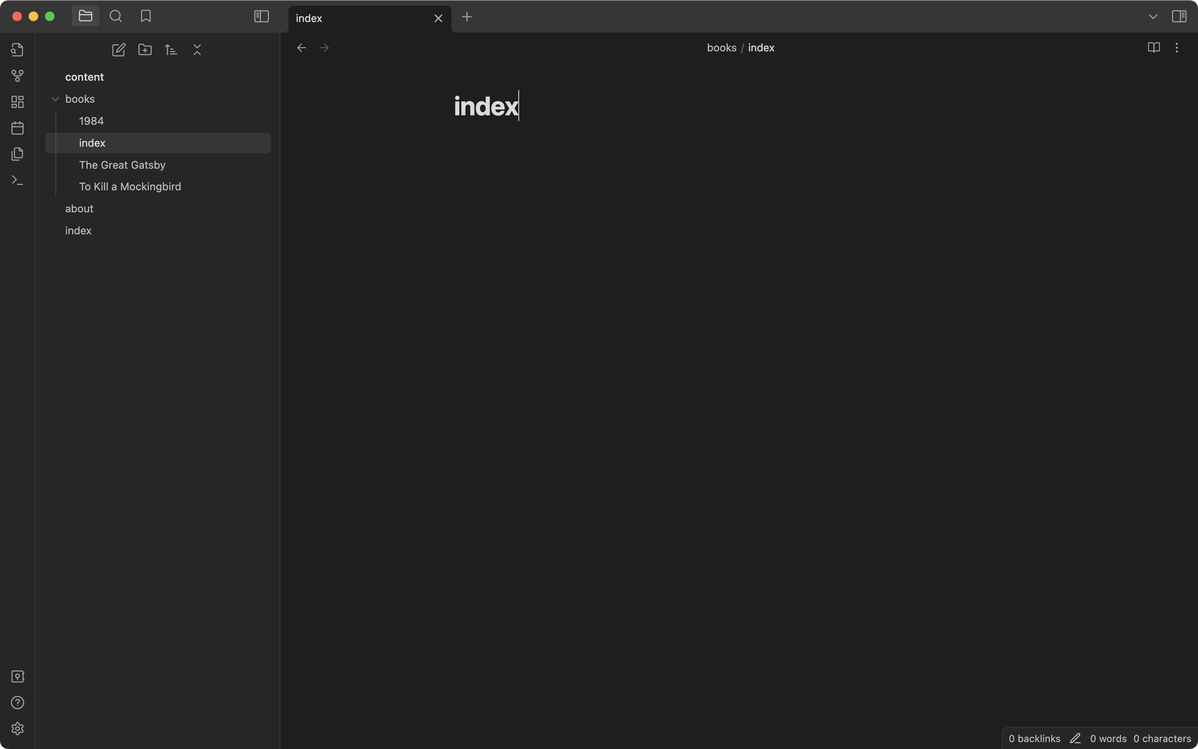Viewport: 1198px width, 749px height.
Task: Click the new tab plus button
Action: point(467,15)
